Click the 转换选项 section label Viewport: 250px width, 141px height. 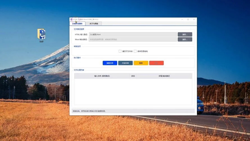tap(77, 46)
